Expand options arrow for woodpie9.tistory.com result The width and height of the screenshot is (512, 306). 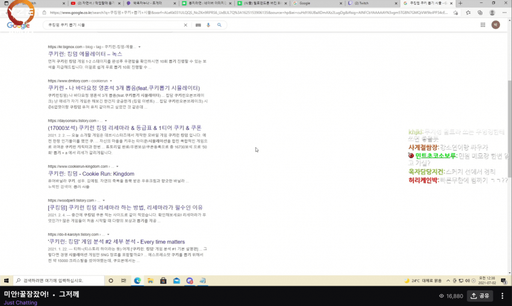pos(104,200)
